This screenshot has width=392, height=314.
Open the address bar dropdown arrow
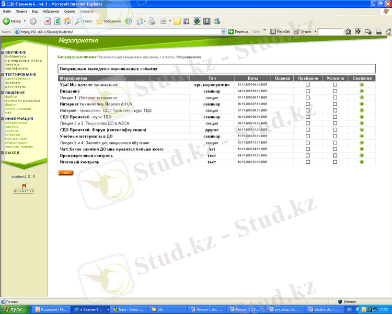click(223, 31)
